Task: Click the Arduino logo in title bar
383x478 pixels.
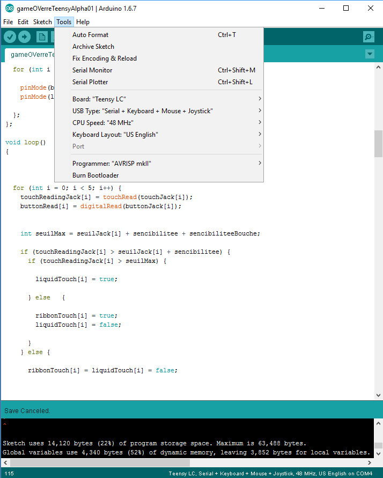Action: pyautogui.click(x=10, y=8)
